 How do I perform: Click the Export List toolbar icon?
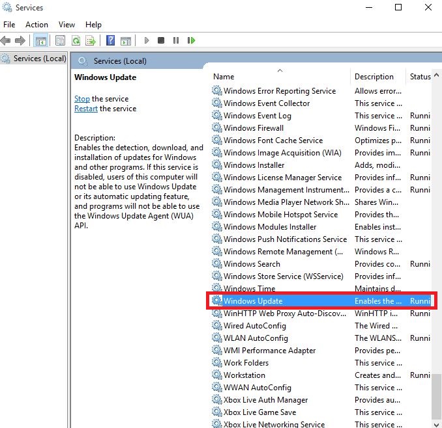91,41
